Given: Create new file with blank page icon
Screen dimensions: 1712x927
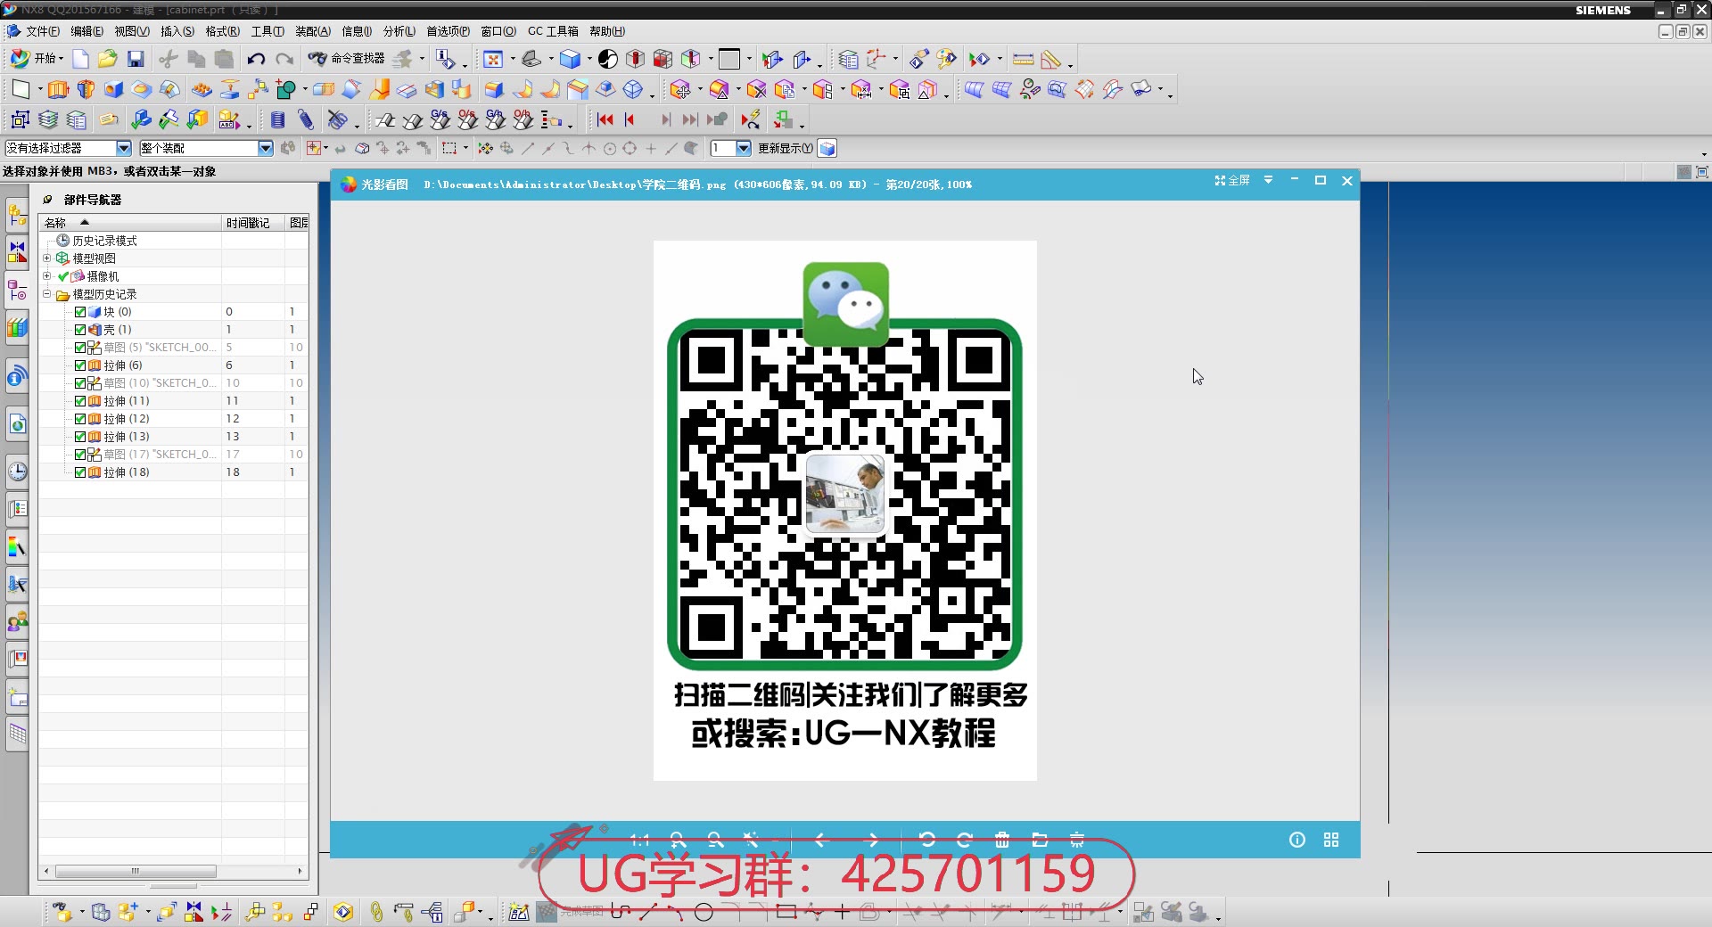Looking at the screenshot, I should pyautogui.click(x=80, y=59).
